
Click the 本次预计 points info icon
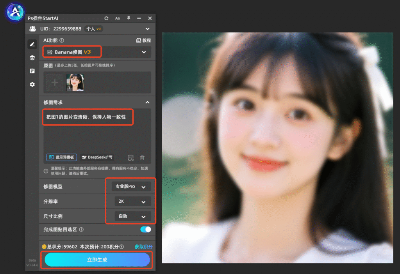122,246
